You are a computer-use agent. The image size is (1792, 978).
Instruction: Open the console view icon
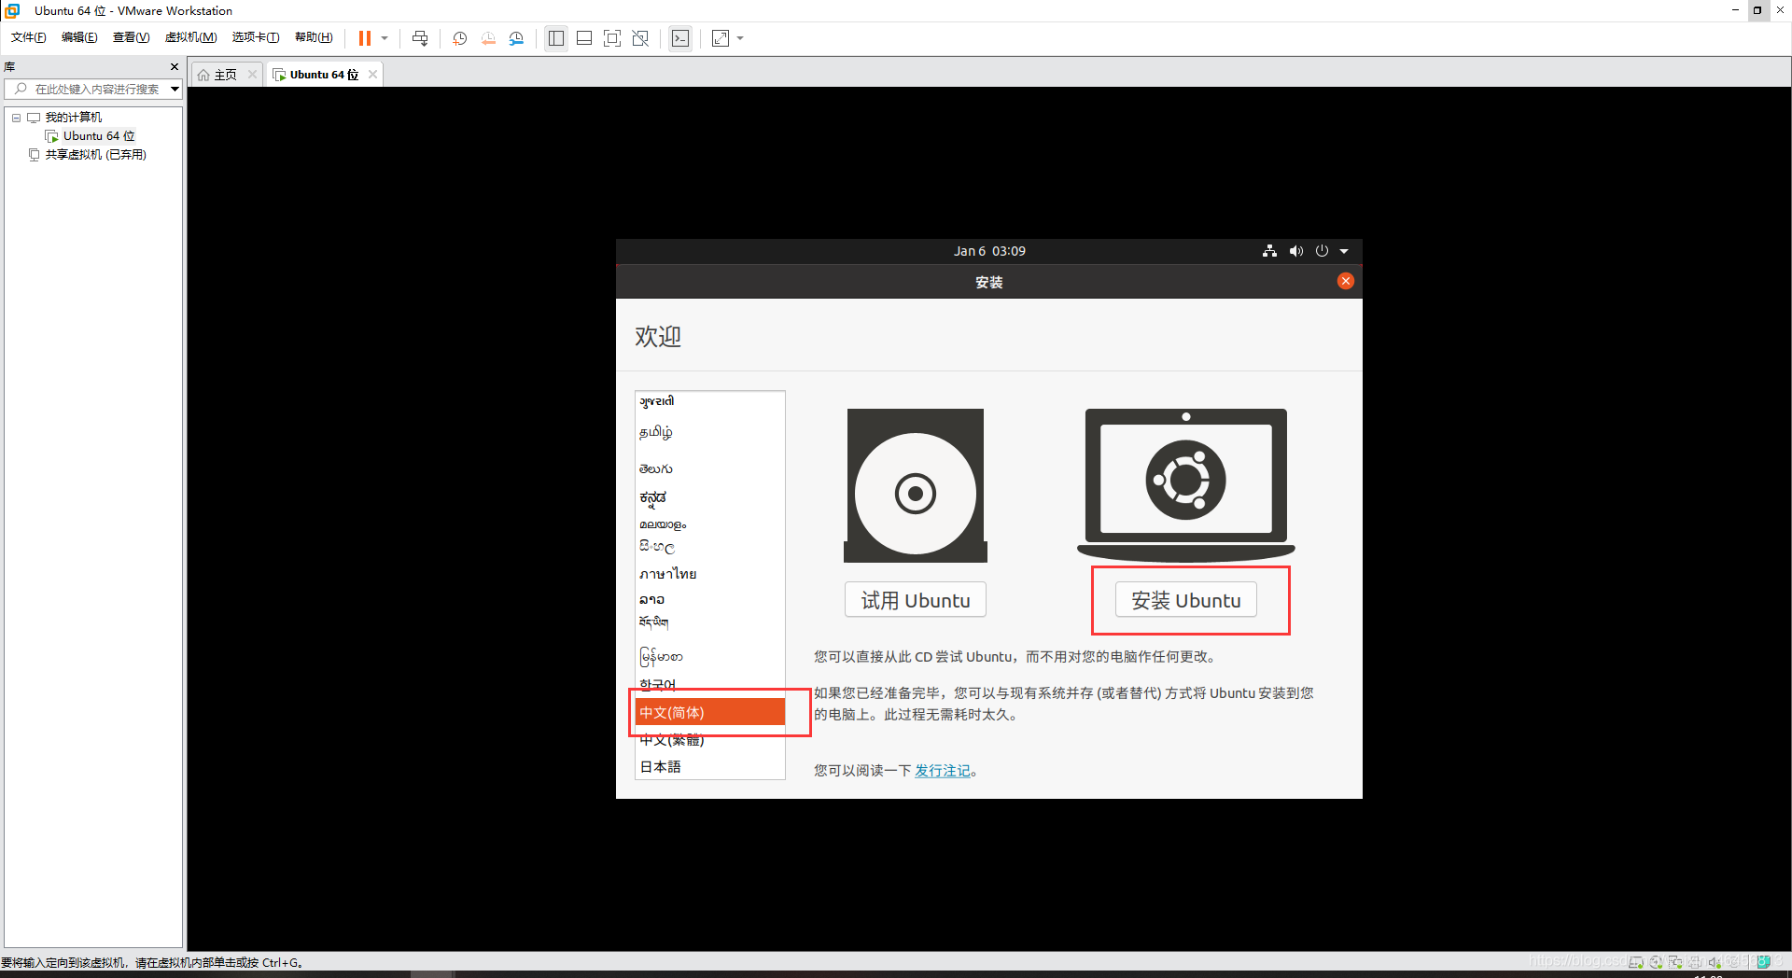tap(680, 38)
